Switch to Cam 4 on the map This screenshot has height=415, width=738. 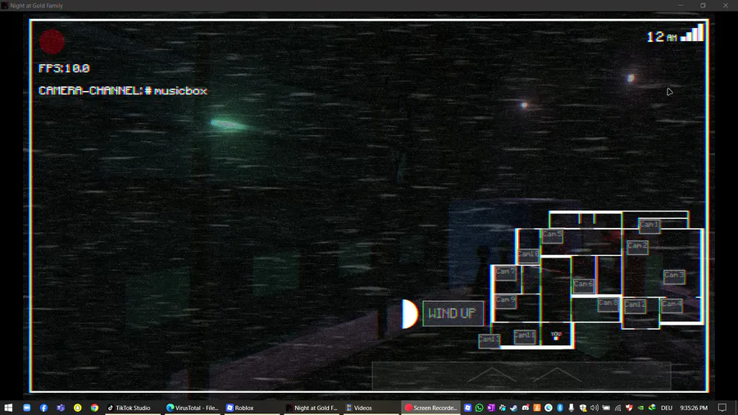671,304
